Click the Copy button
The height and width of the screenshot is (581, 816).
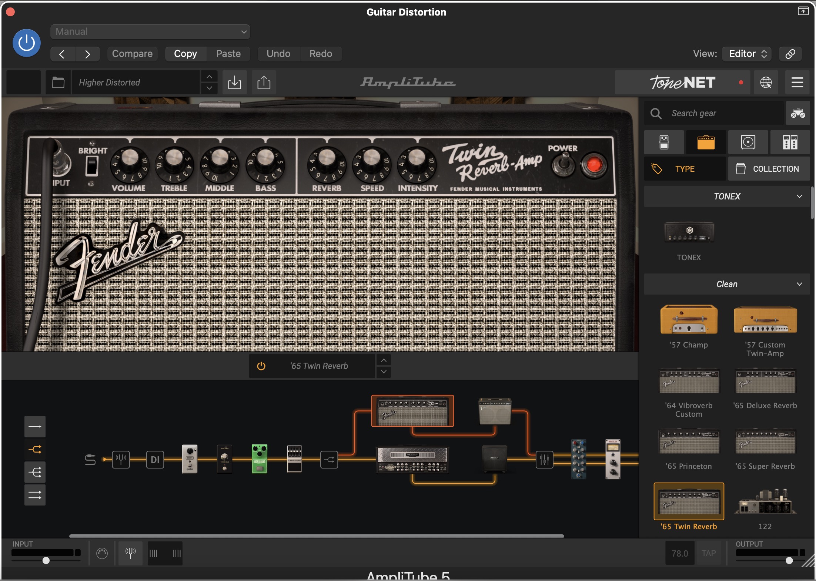click(x=185, y=54)
